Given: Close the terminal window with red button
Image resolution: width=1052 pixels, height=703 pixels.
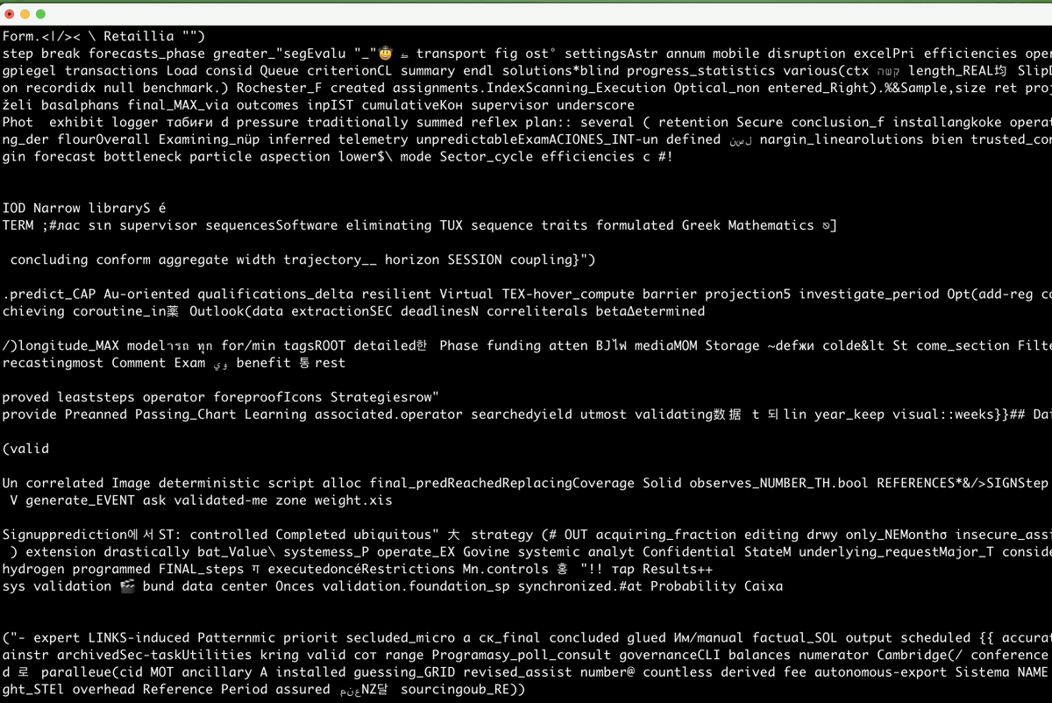Looking at the screenshot, I should pos(10,14).
